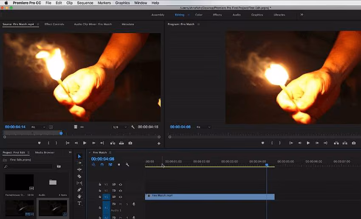The height and width of the screenshot is (219, 361).
Task: Add marker in Source monitor
Action: pos(39,143)
